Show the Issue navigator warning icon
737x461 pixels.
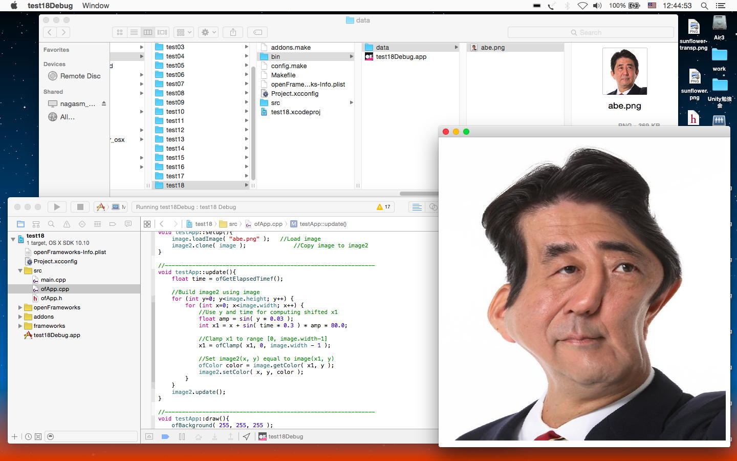point(67,224)
